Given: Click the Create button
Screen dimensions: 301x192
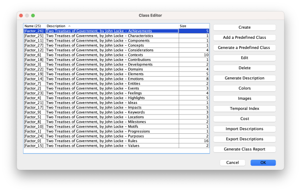Looking at the screenshot, I should (x=245, y=27).
